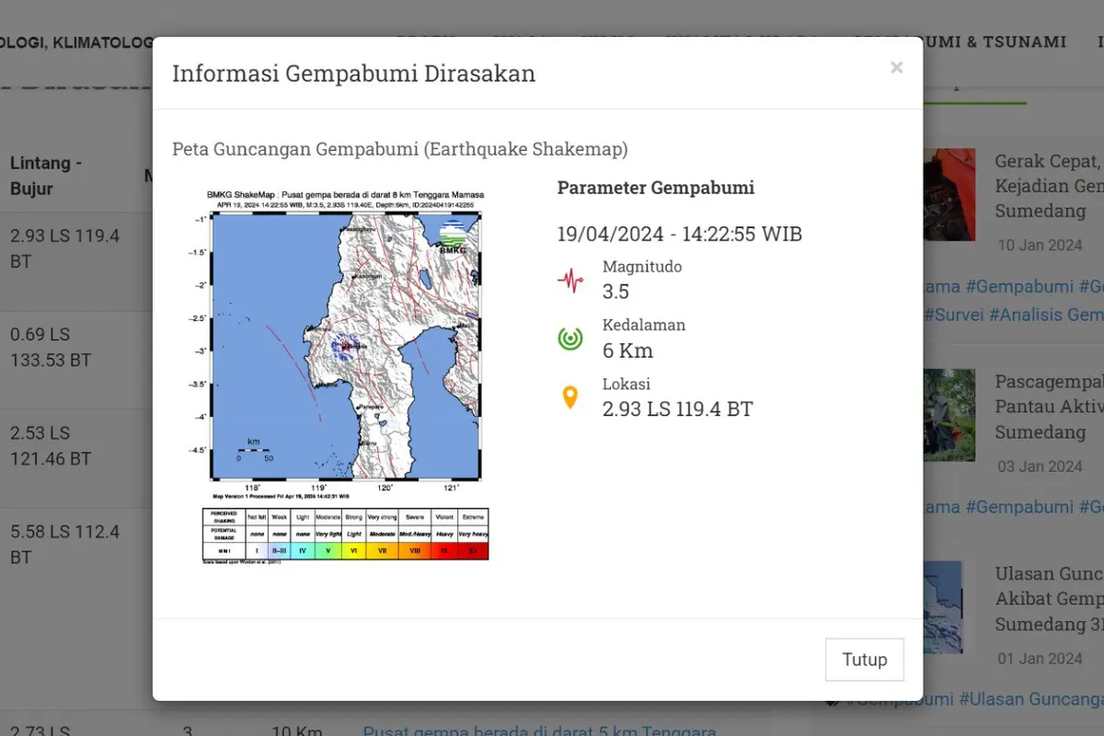Open thumbnail of the 10 Jan 2024 article

click(x=949, y=194)
